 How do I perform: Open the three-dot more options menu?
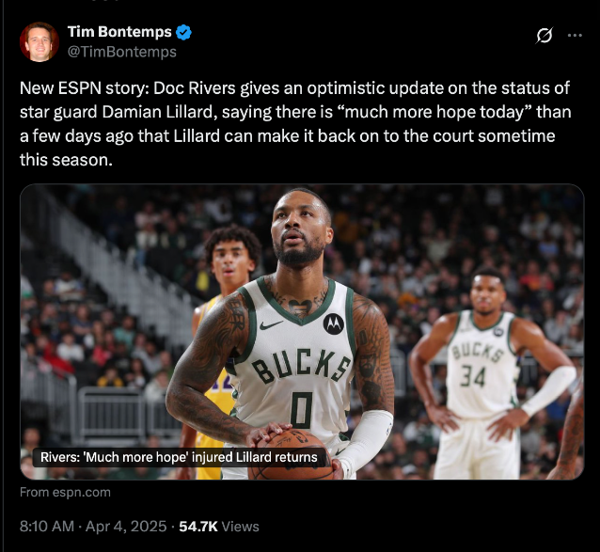click(575, 35)
